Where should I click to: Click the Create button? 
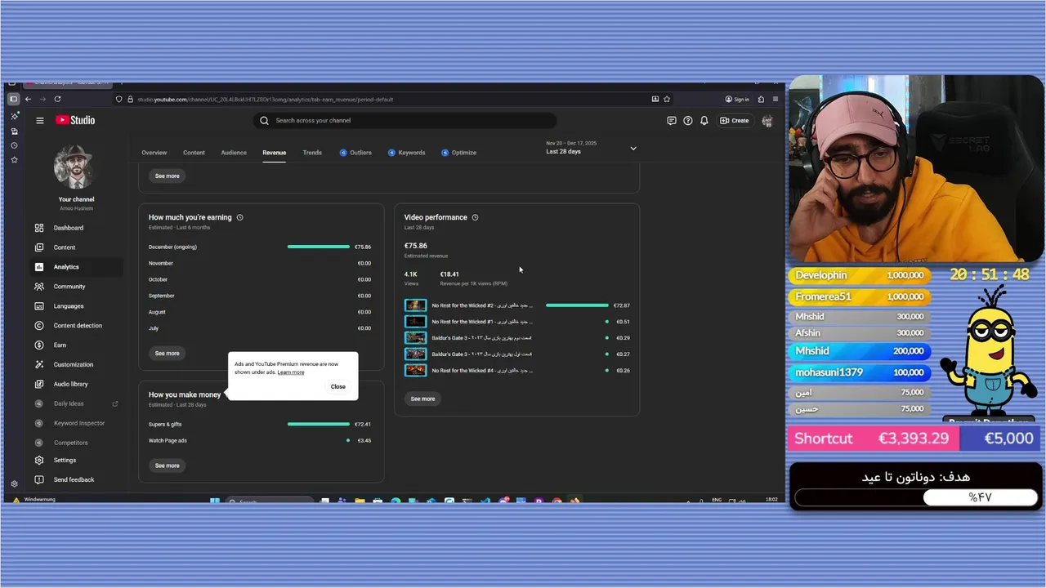coord(734,120)
